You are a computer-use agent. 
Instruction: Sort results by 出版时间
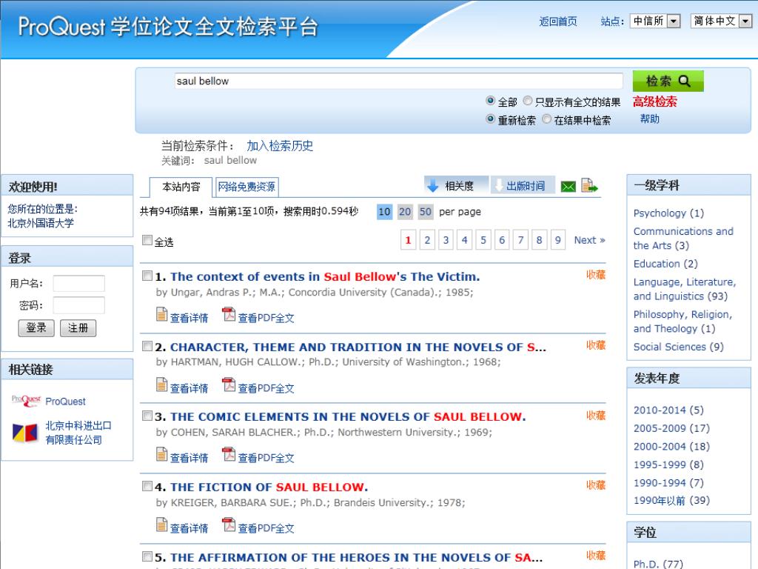coord(523,186)
